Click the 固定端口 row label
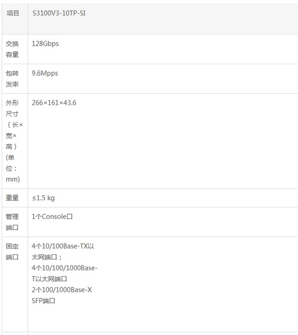Screen dimensions: 298x335 tap(12, 251)
